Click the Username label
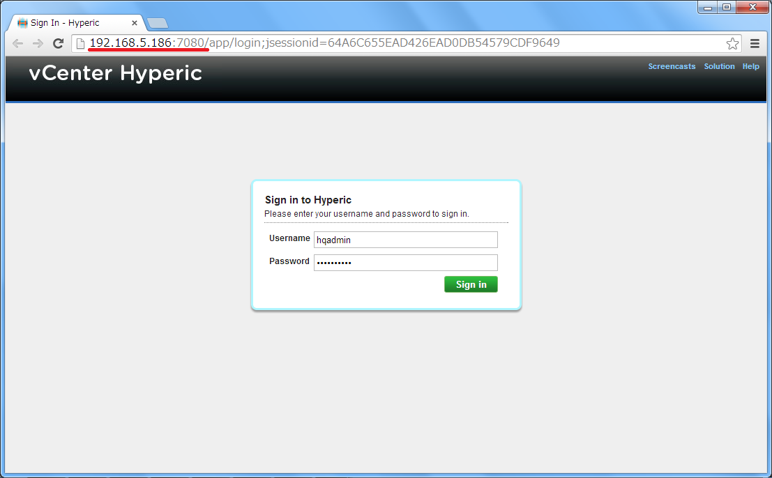The width and height of the screenshot is (772, 478). point(289,238)
